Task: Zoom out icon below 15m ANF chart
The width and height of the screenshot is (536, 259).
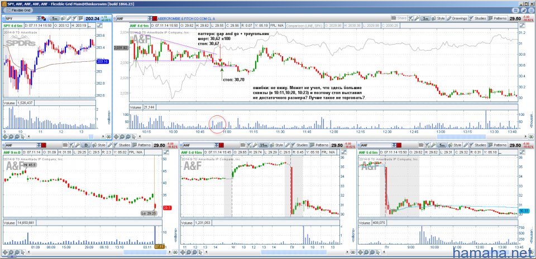Action: pos(194,252)
